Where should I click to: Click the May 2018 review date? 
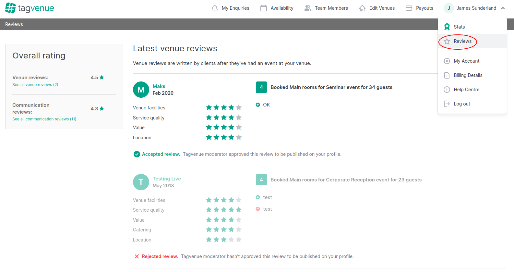click(x=163, y=186)
